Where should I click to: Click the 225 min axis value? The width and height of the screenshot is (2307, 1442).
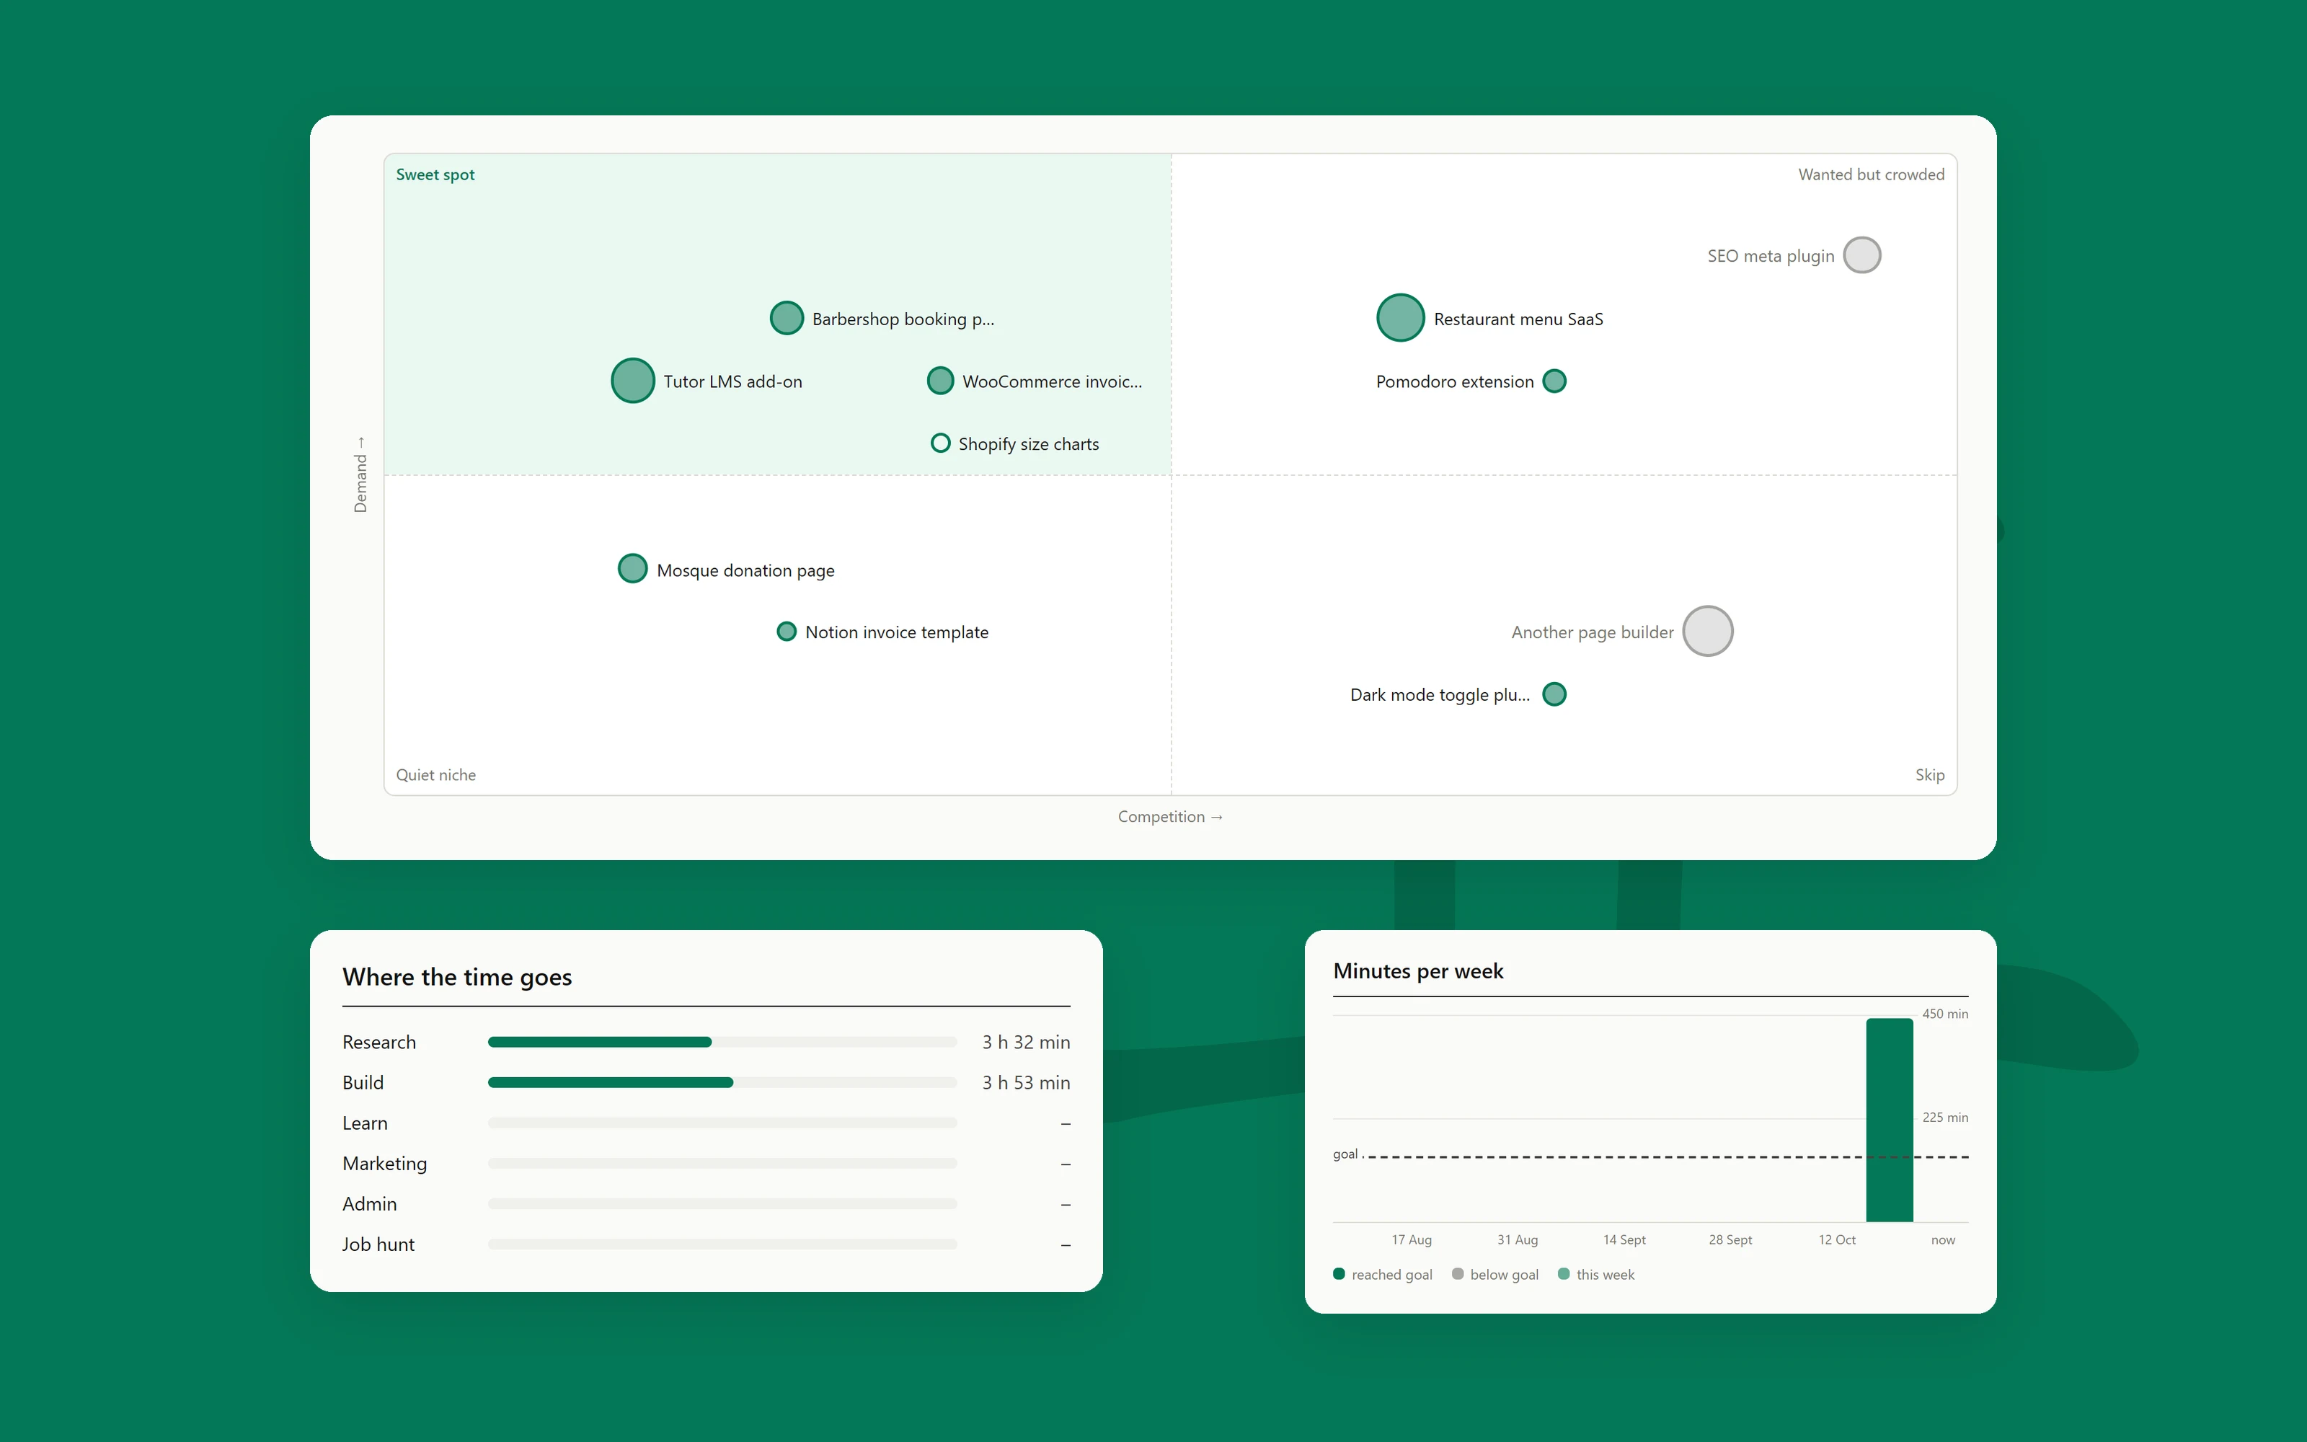click(1945, 1117)
